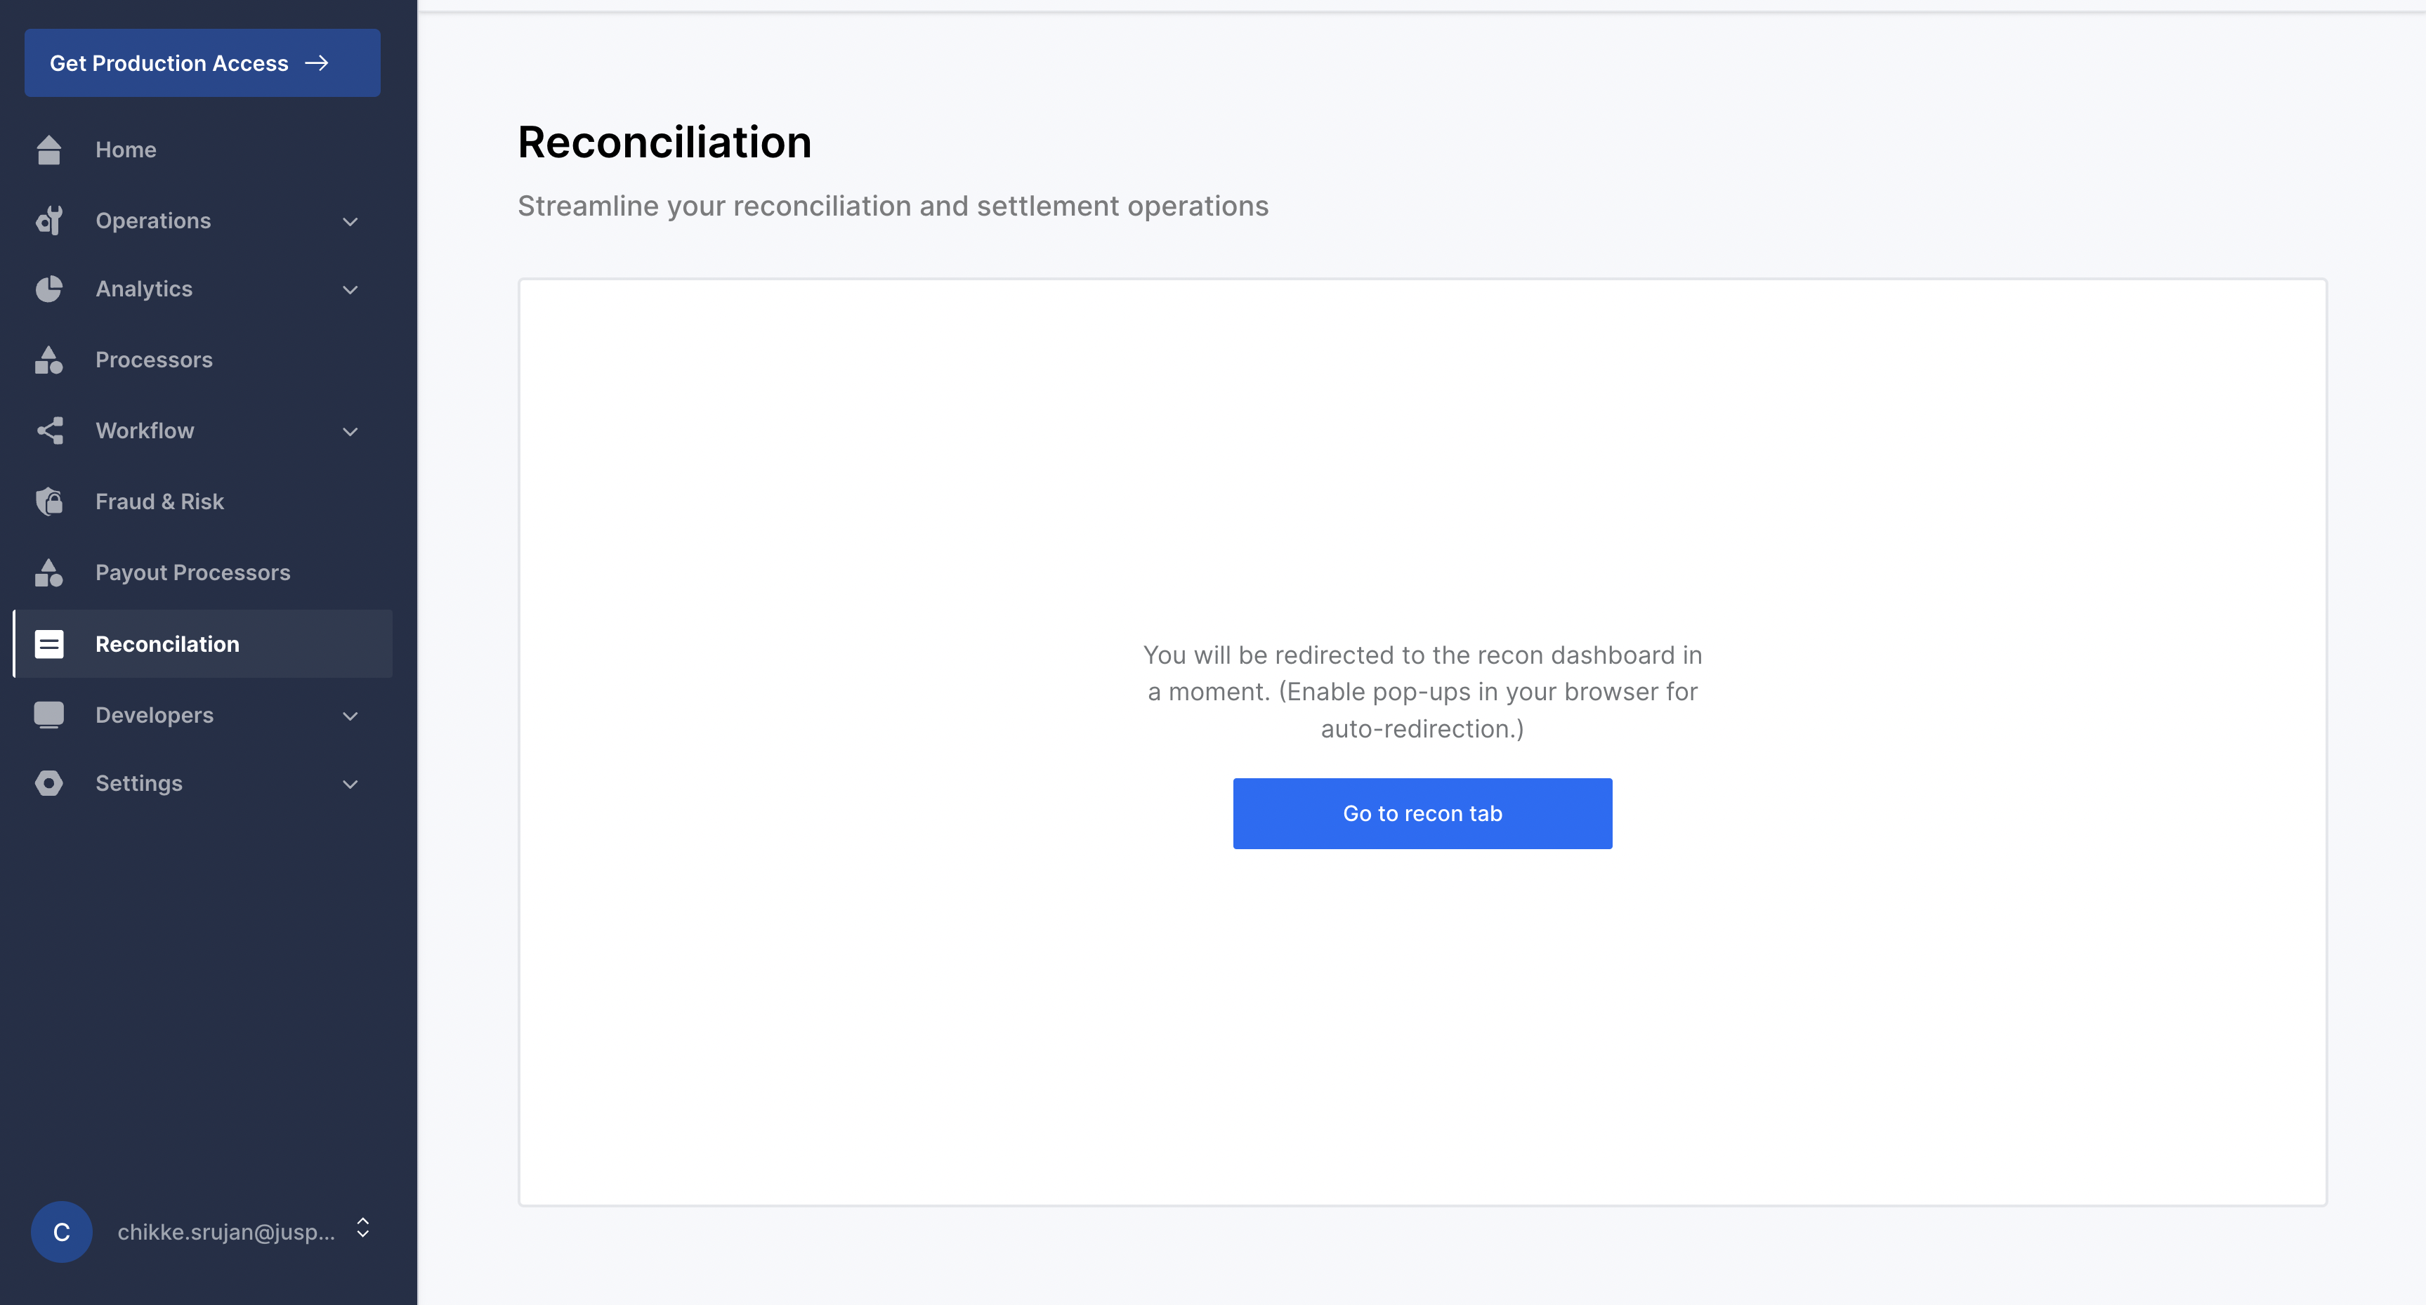Expand the Analytics submenu chevron

click(x=350, y=290)
